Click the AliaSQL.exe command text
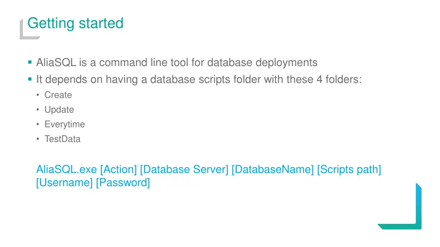The image size is (440, 247). coord(67,169)
